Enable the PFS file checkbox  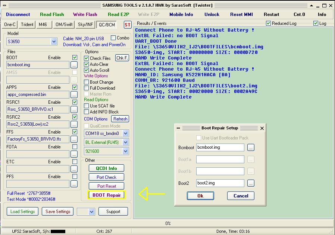click(x=75, y=177)
